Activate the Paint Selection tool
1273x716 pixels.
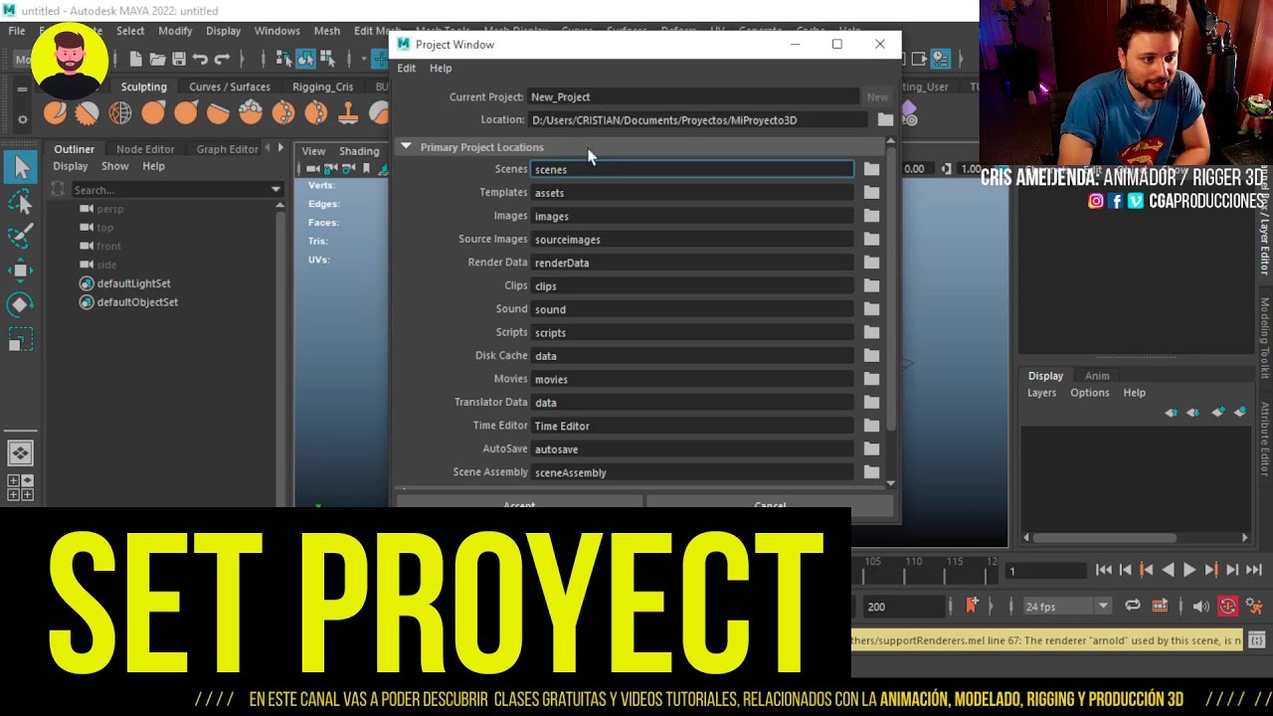point(20,237)
